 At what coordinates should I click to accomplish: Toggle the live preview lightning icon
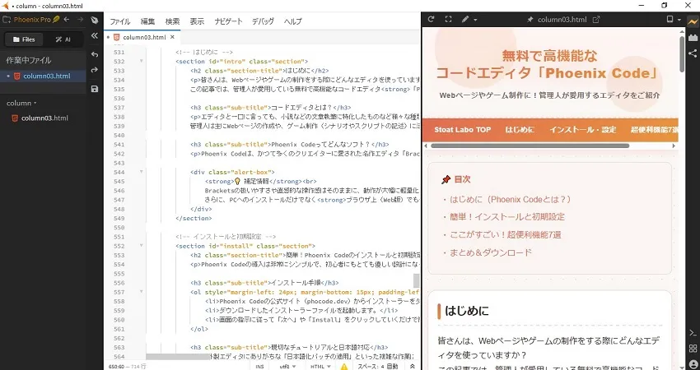pos(693,22)
